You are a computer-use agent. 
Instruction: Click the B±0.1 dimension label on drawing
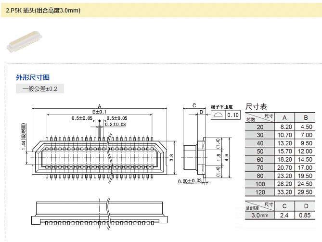coord(99,112)
